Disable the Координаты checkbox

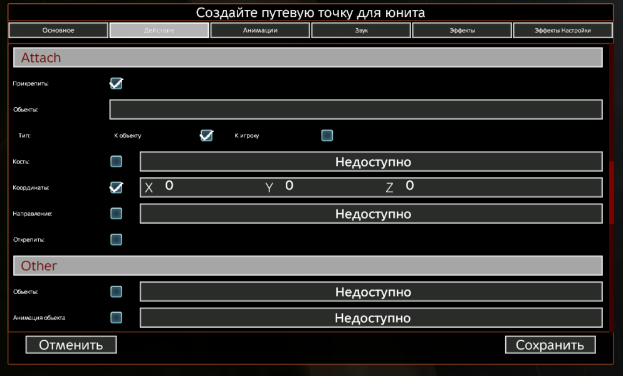click(x=116, y=187)
